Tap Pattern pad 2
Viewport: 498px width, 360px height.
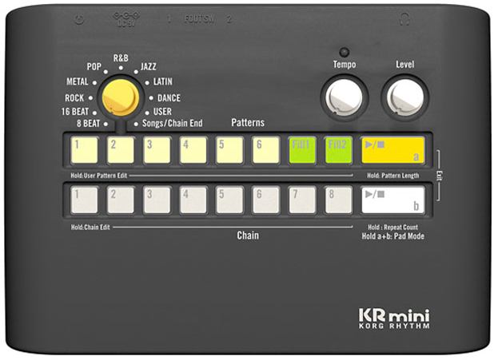[x=121, y=150]
